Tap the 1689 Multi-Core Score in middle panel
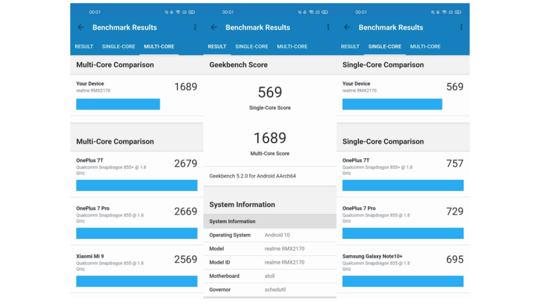The height and width of the screenshot is (307, 541). click(269, 138)
